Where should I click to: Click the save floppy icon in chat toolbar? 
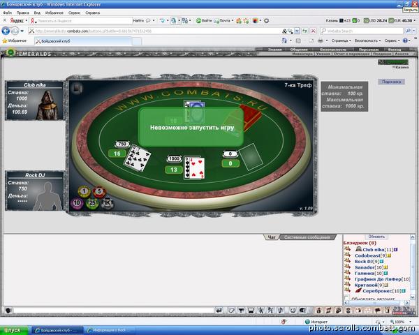point(251,310)
